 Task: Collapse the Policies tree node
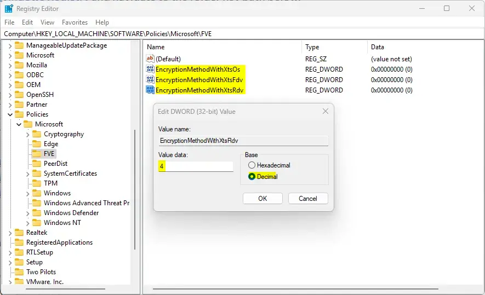(10, 114)
